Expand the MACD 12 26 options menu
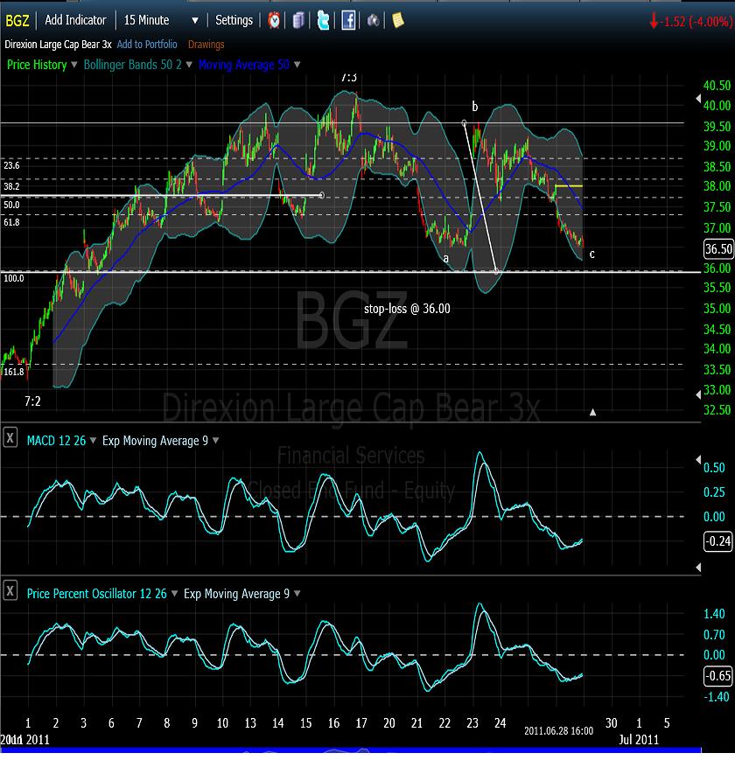 pos(93,440)
